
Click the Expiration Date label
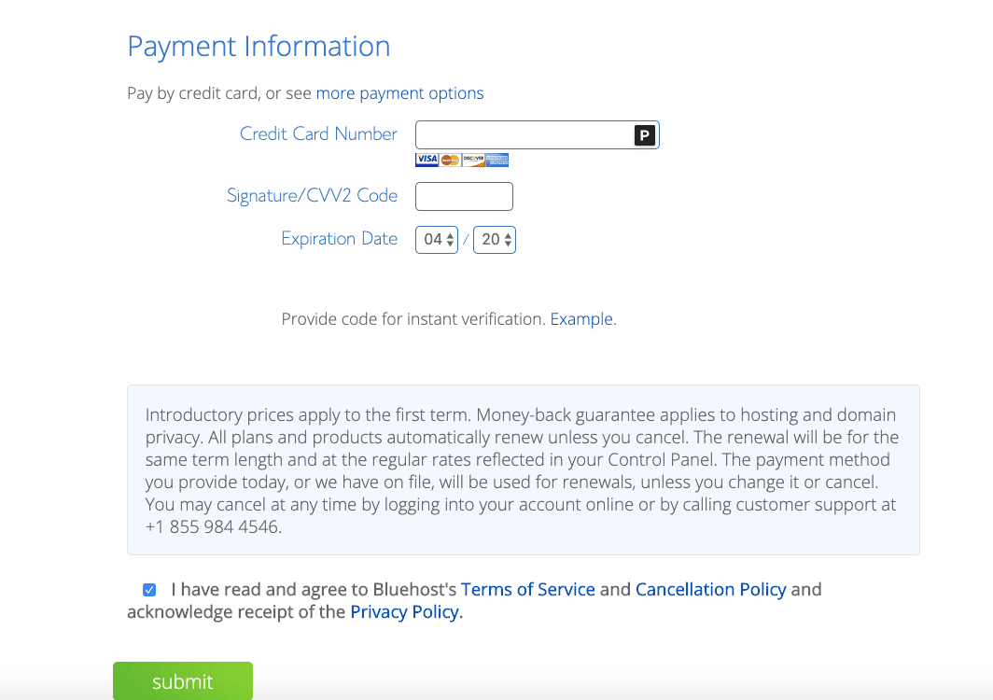click(339, 239)
